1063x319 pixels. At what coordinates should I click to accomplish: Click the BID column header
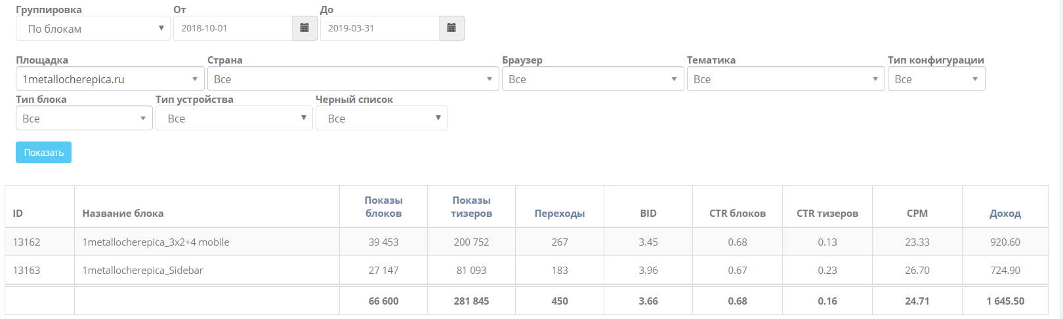(648, 214)
